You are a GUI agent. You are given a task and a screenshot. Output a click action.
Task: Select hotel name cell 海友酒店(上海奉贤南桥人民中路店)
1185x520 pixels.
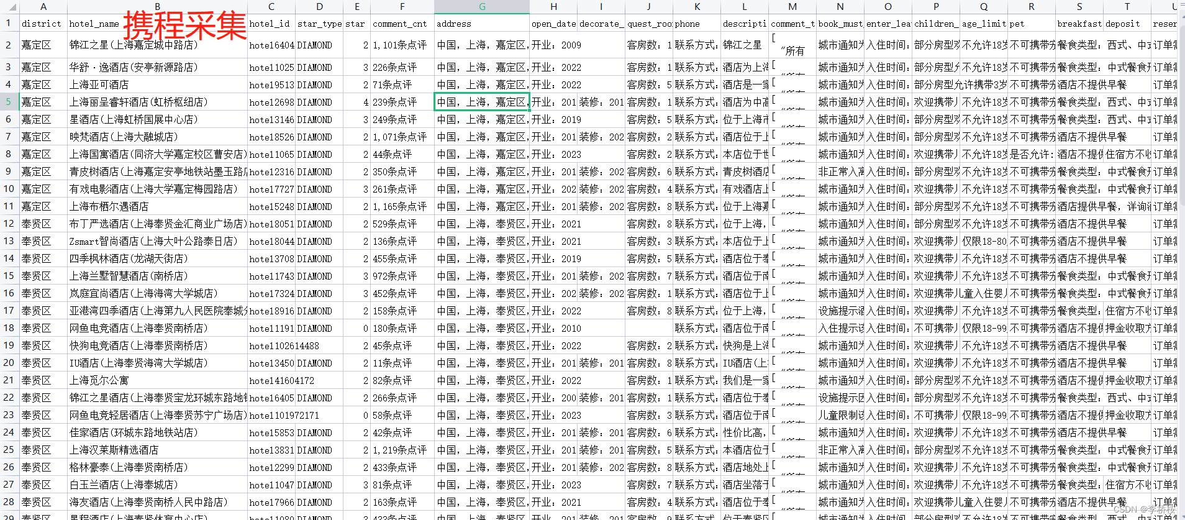[157, 502]
